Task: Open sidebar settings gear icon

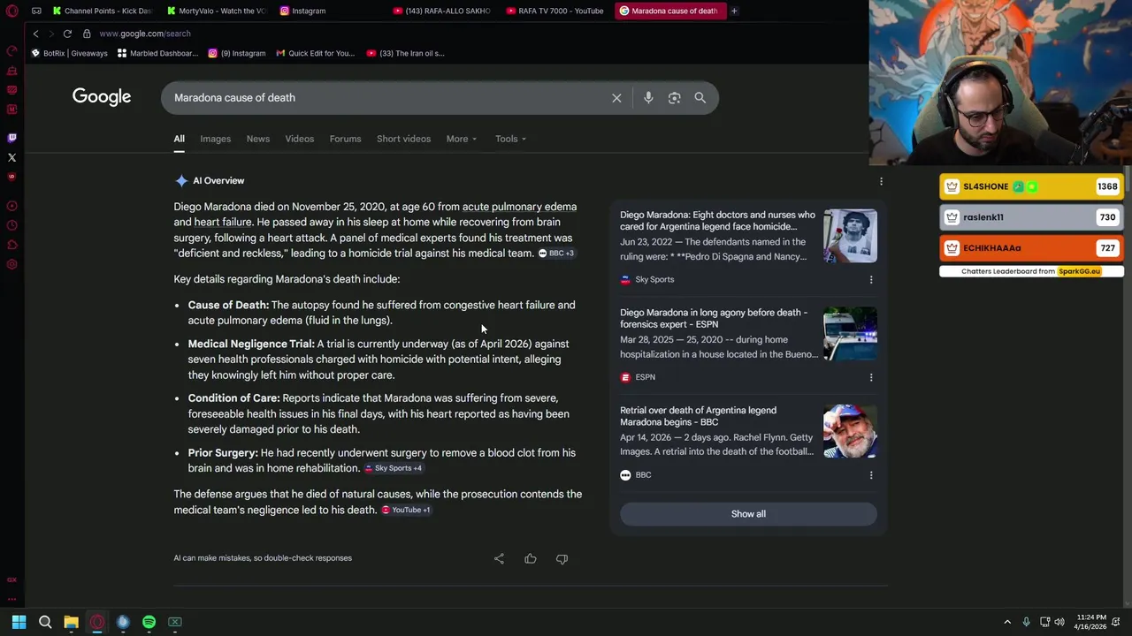Action: coord(12,264)
